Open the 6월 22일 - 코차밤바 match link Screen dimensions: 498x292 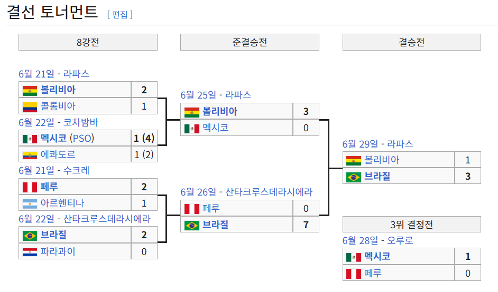point(59,122)
